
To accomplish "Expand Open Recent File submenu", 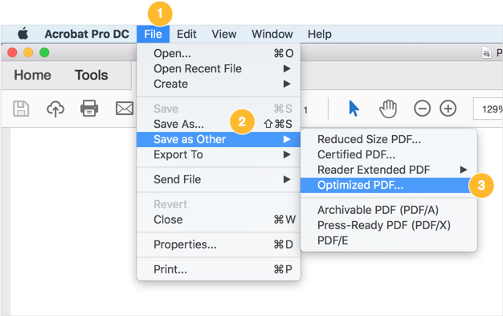I will point(219,68).
